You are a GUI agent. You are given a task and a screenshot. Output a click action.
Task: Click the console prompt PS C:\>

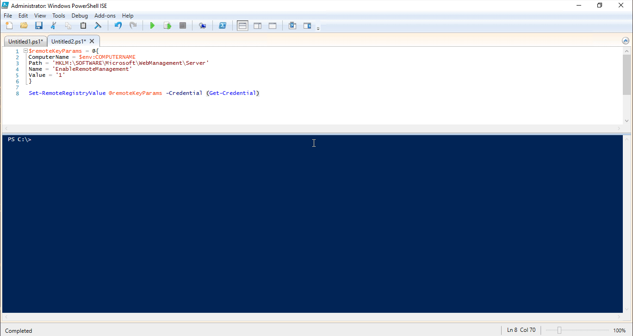click(19, 139)
